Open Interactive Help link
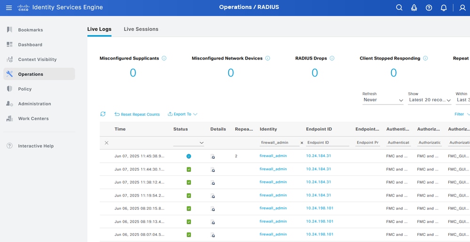 pos(36,146)
